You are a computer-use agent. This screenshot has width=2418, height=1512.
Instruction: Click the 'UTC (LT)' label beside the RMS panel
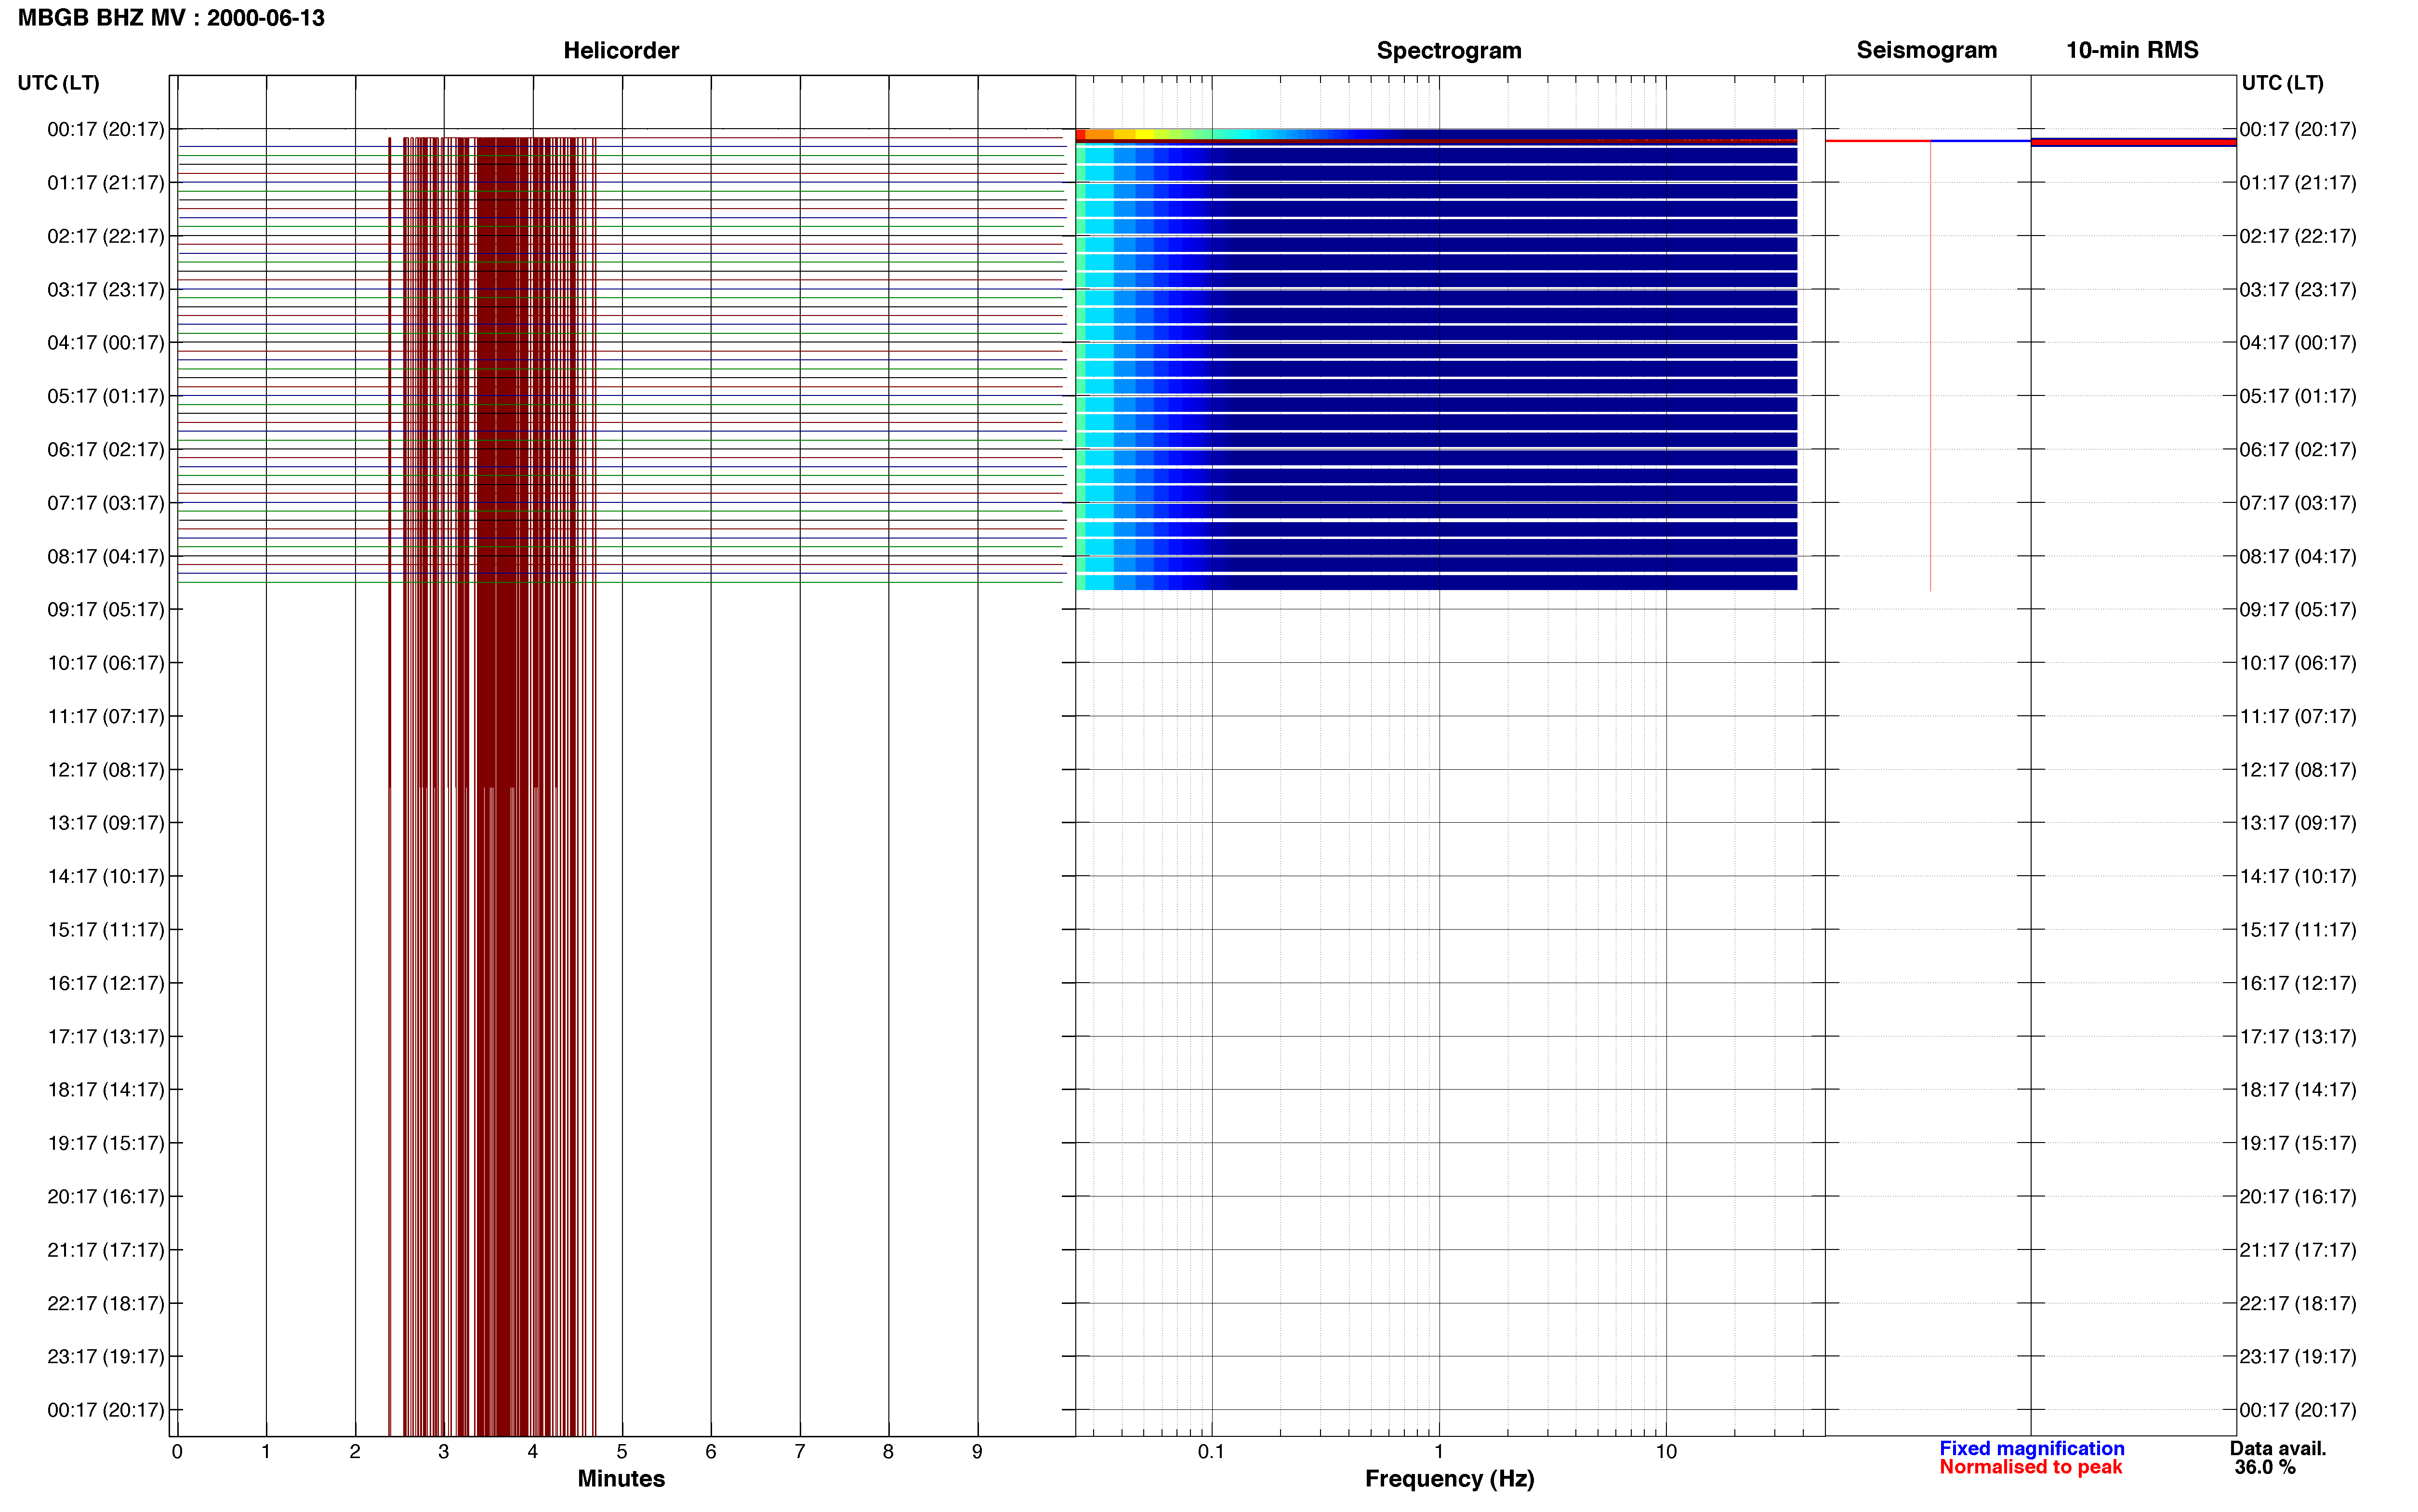point(2282,83)
